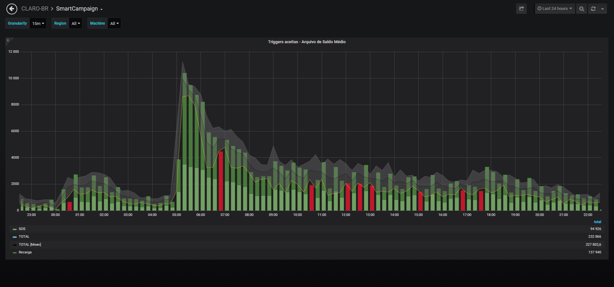Go to the CLARO-BR folder
The image size is (614, 287).
(35, 9)
